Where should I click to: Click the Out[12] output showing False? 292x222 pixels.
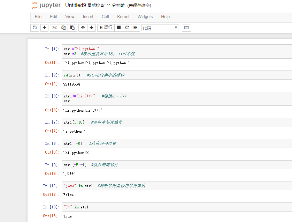pos(68,195)
